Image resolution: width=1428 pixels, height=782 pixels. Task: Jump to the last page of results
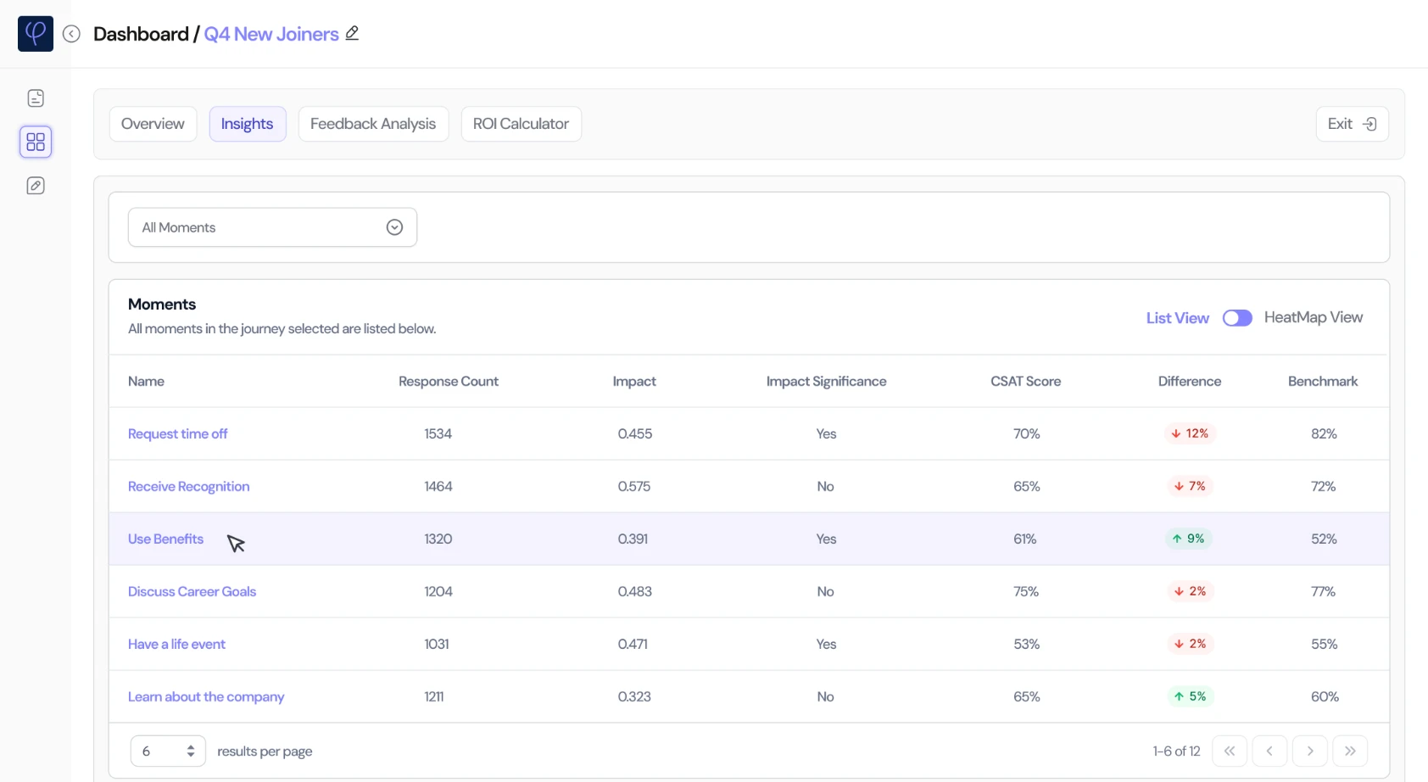1350,751
